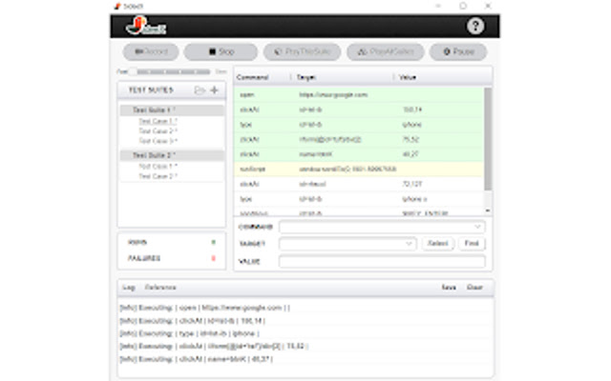This screenshot has width=611, height=381.
Task: Click the Value column header
Action: click(408, 77)
